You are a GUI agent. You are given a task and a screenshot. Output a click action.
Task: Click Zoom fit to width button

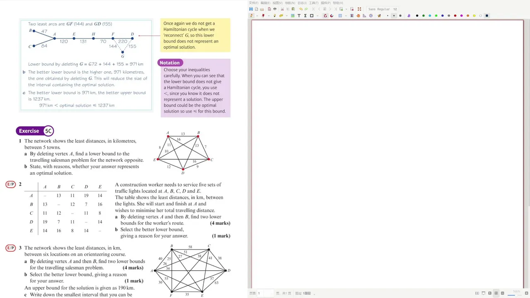(x=496, y=293)
